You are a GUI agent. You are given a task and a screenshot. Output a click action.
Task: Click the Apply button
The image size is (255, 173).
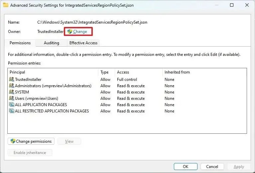pos(239,166)
